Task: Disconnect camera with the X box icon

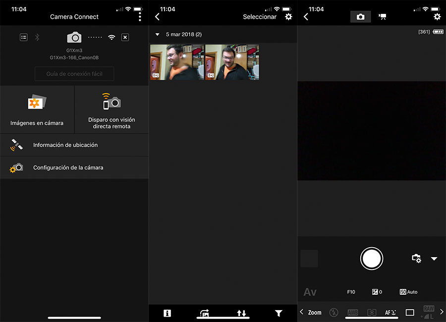Action: 125,37
